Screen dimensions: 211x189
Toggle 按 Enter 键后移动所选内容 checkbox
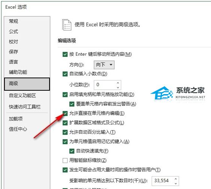(65, 54)
